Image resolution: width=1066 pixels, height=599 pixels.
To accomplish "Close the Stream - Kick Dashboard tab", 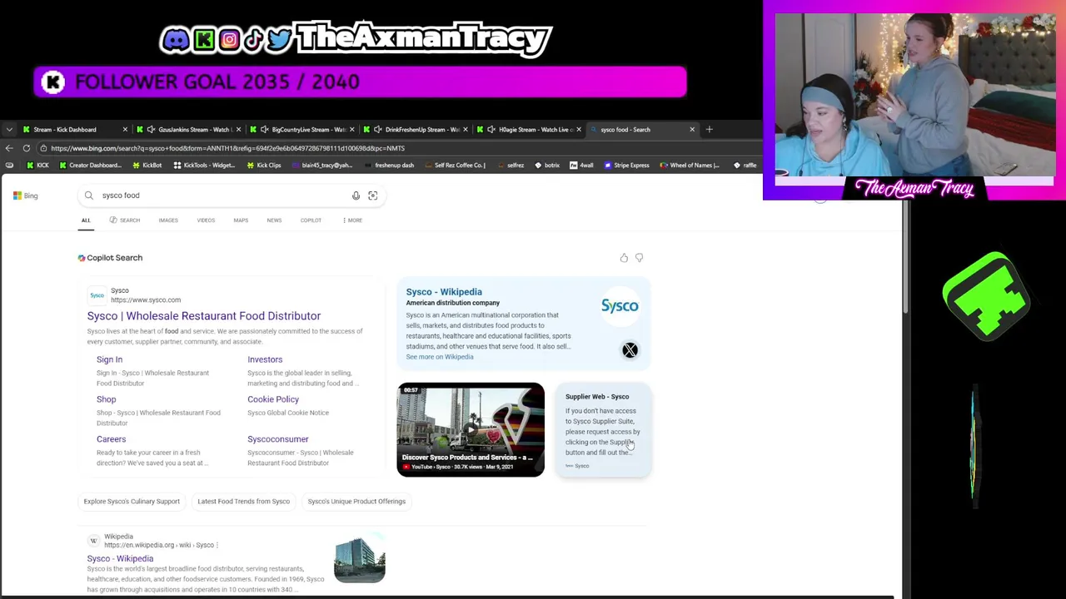I will coord(125,129).
